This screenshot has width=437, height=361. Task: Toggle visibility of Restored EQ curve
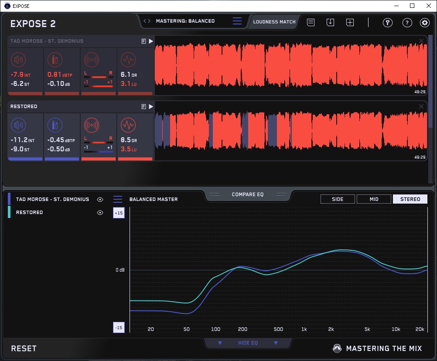(x=100, y=212)
